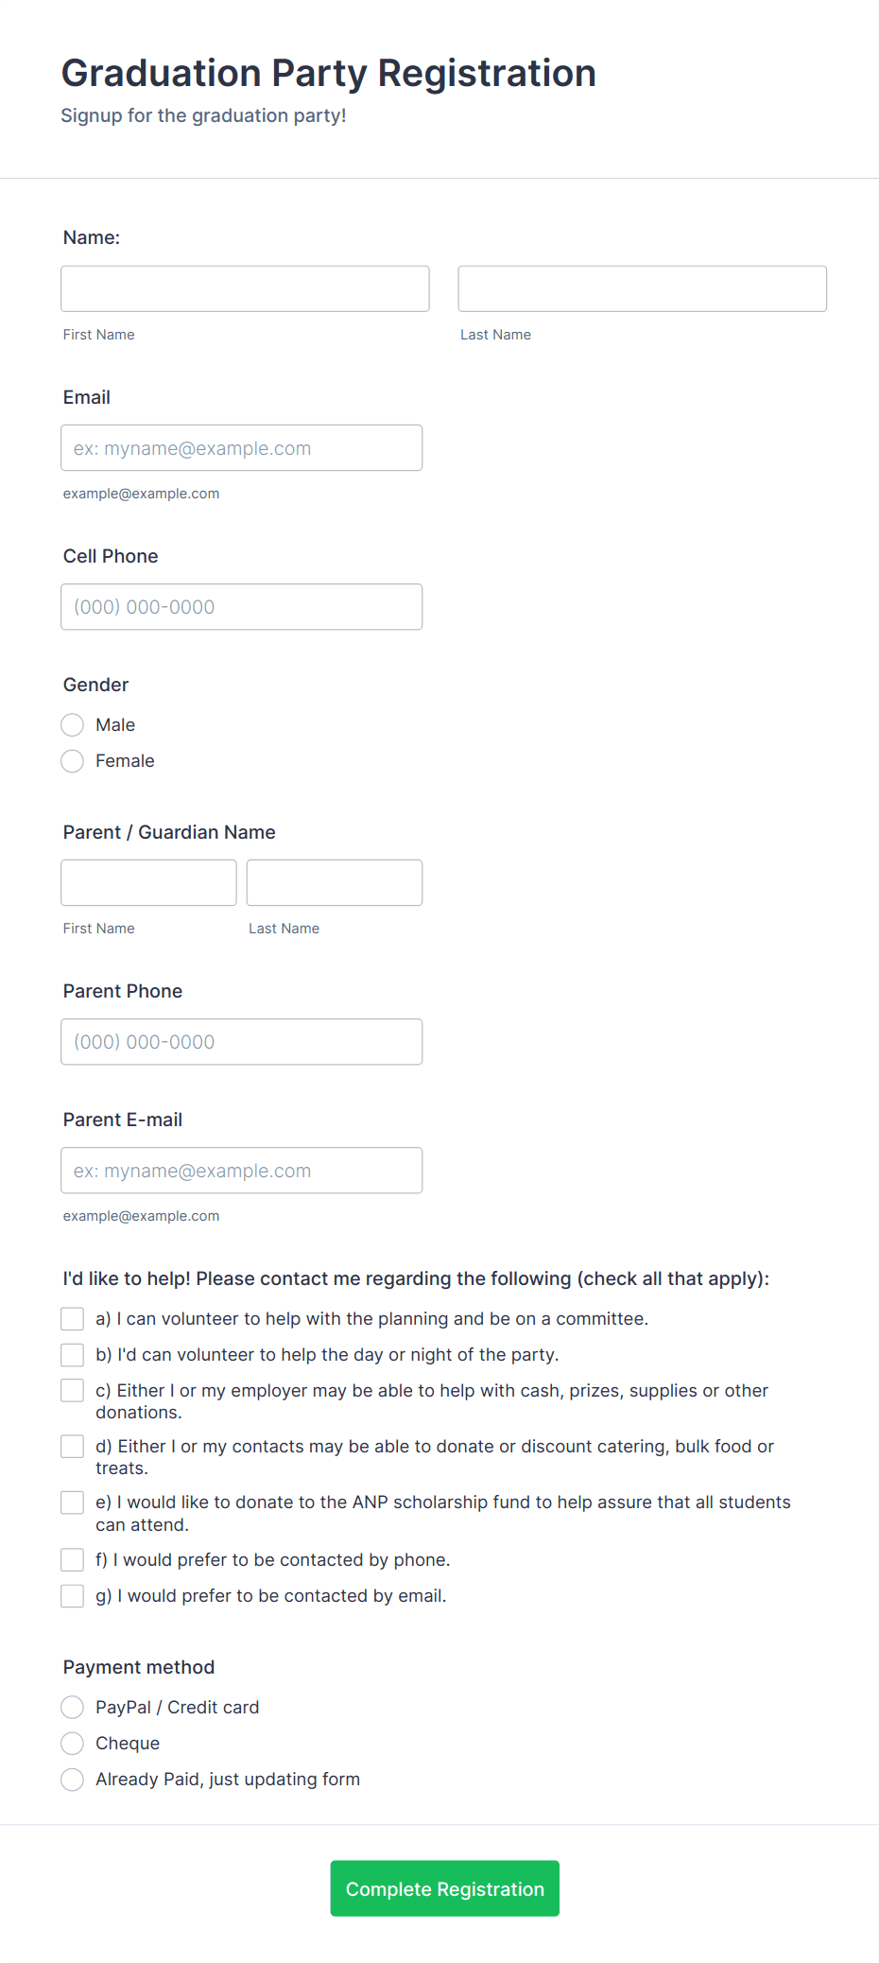879x1963 pixels.
Task: Choose PayPal / Credit card payment method
Action: pyautogui.click(x=72, y=1707)
